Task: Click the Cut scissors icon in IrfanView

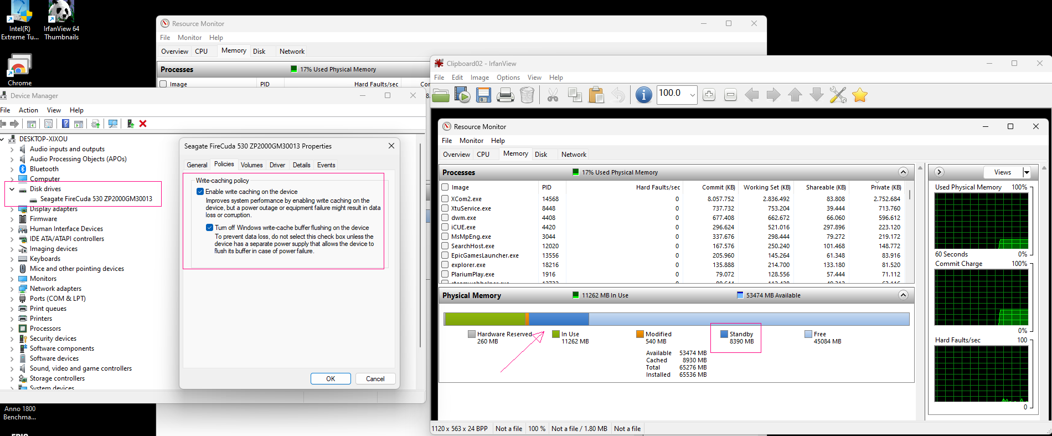Action: pos(553,95)
